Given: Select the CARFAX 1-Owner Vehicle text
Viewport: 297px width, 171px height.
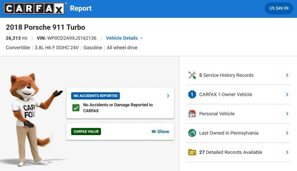Looking at the screenshot, I should (226, 94).
